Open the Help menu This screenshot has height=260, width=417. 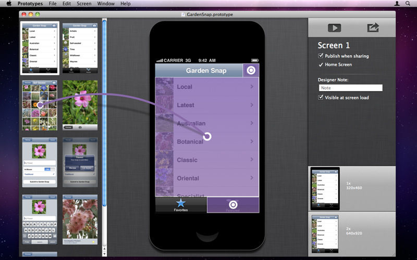click(125, 4)
